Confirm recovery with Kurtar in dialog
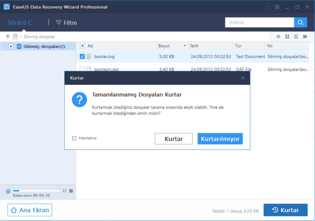Image resolution: width=315 pixels, height=221 pixels. [x=173, y=139]
